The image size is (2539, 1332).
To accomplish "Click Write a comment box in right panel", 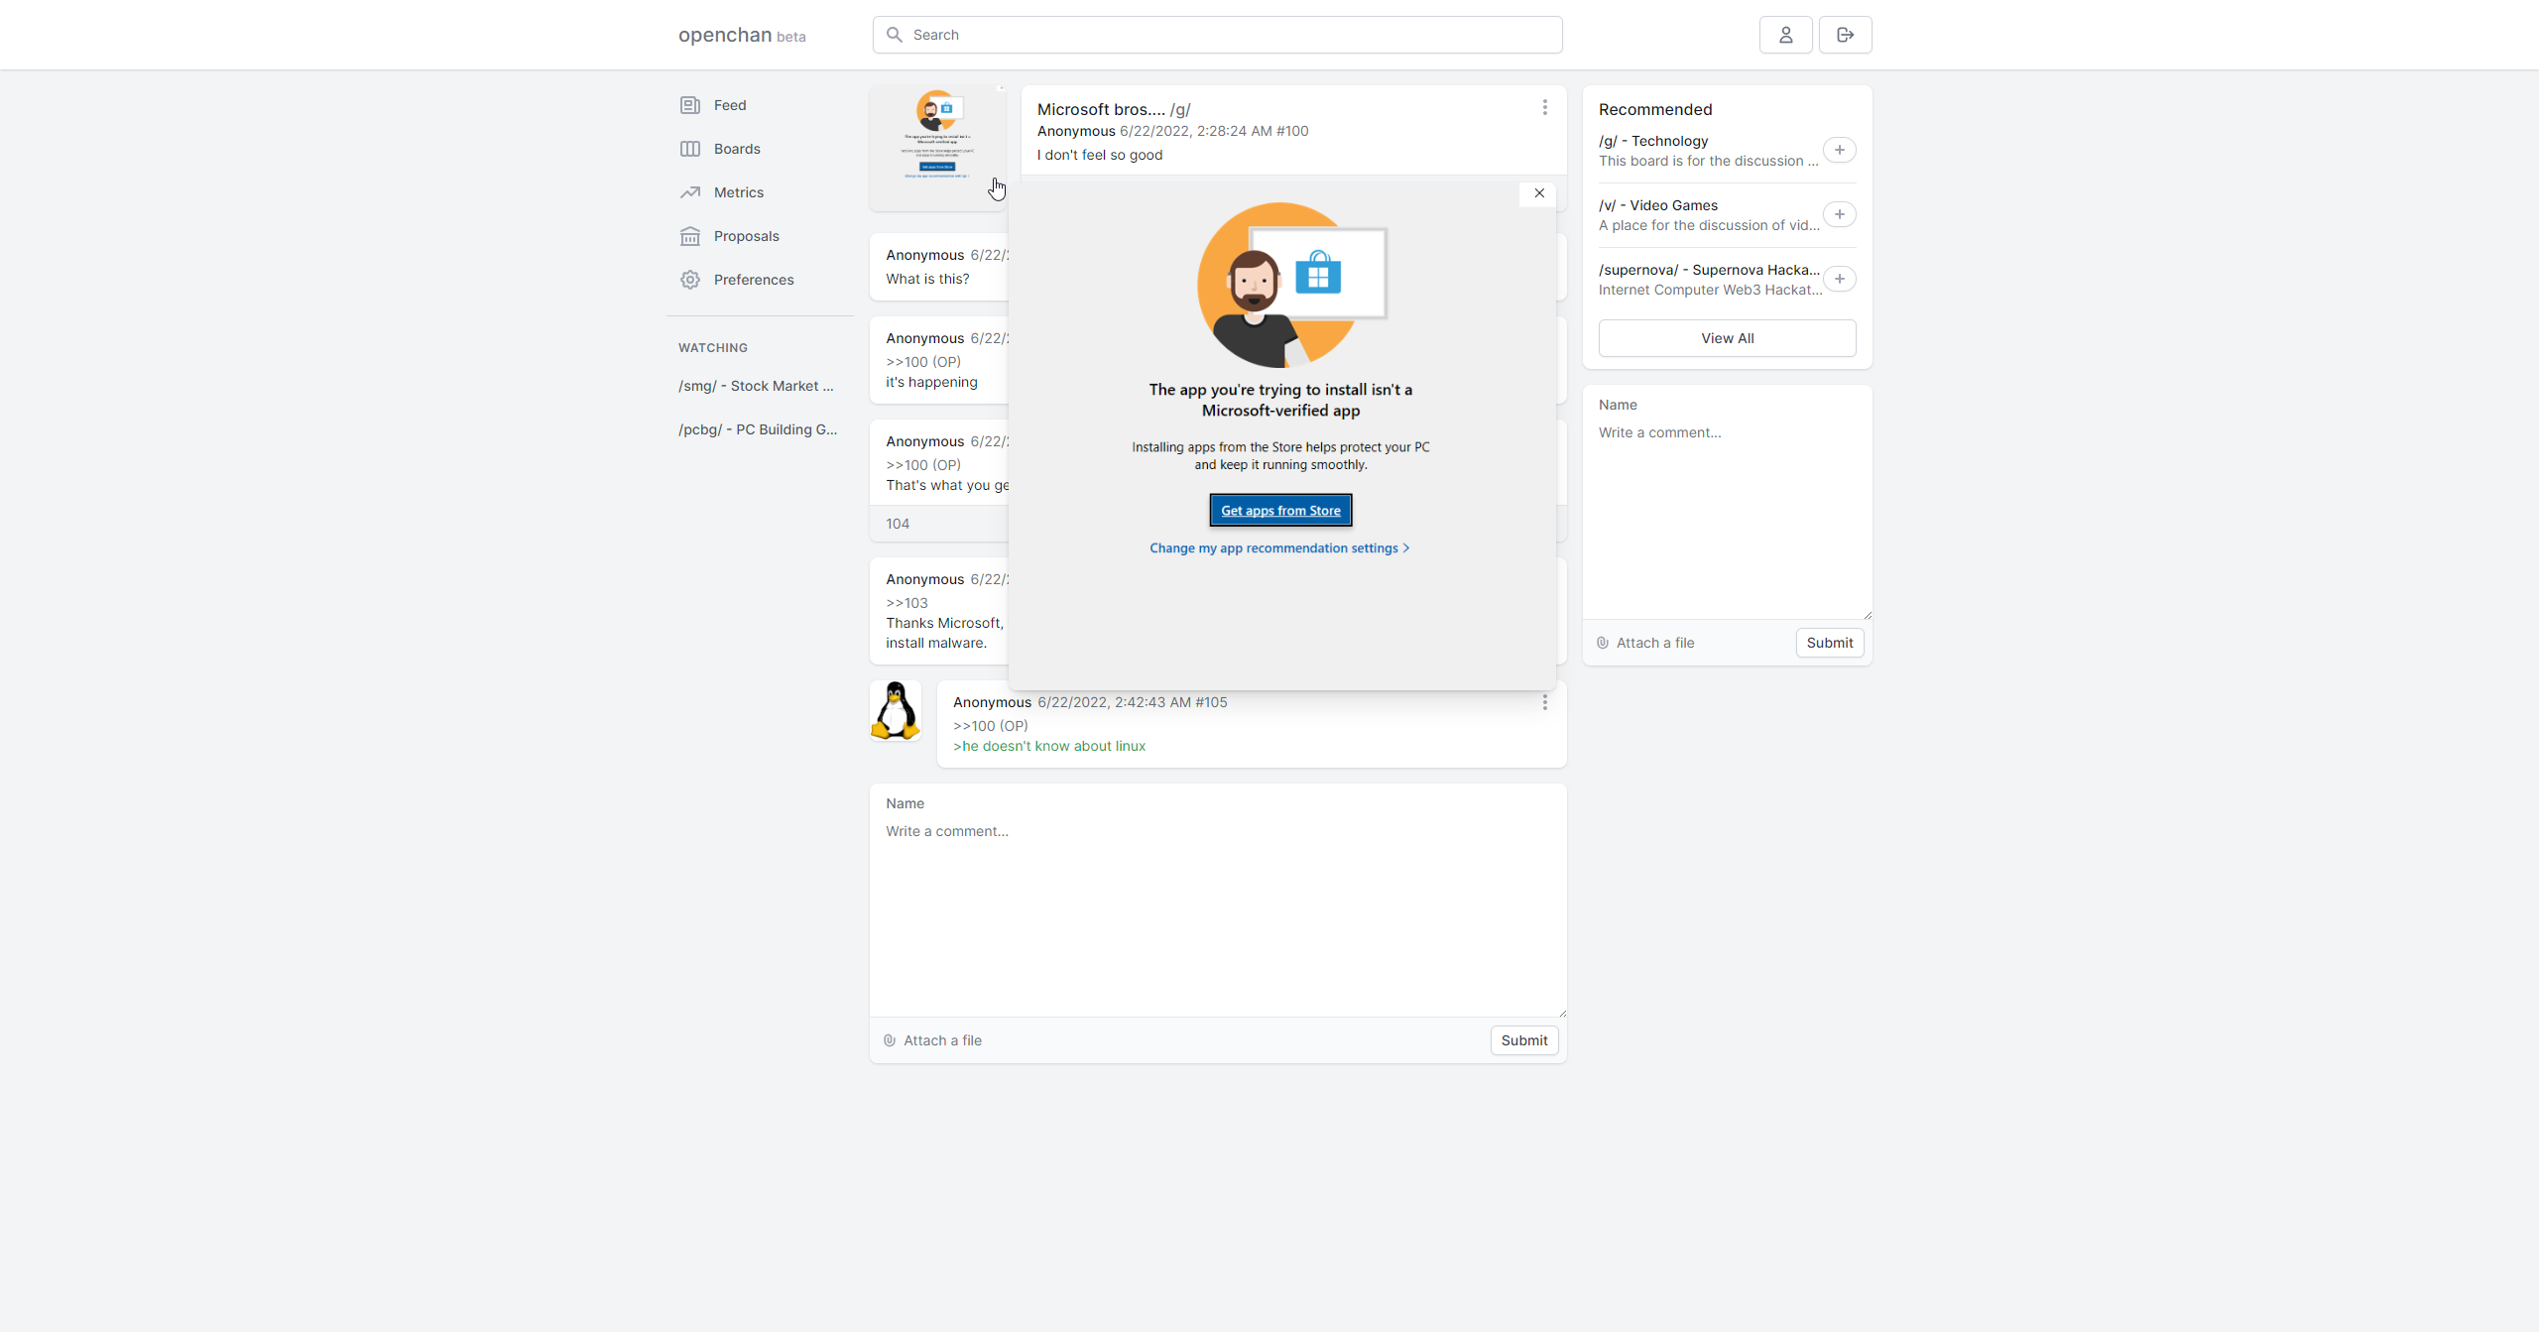I will coord(1726,516).
